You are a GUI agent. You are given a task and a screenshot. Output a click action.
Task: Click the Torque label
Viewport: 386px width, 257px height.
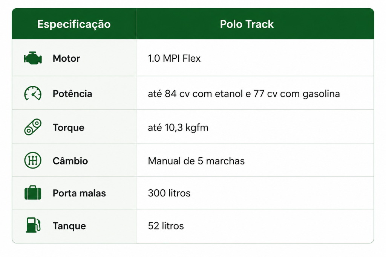[69, 128]
